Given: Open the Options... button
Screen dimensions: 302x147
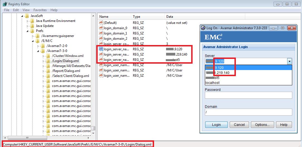Looking at the screenshot, I should (262, 125).
